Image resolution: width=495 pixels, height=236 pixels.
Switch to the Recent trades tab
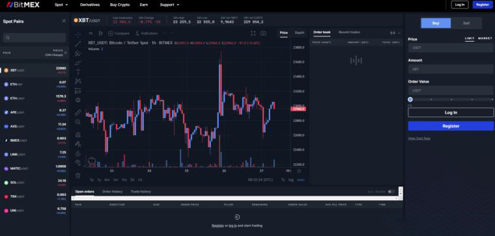point(349,32)
